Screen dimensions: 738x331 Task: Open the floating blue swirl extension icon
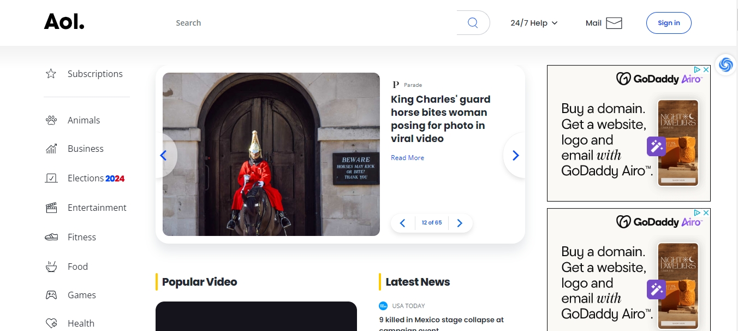click(725, 64)
